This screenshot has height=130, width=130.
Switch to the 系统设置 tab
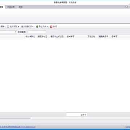point(11,7)
